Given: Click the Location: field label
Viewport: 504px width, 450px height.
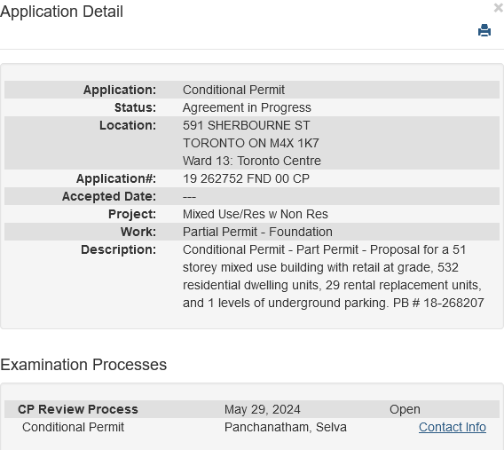Looking at the screenshot, I should coord(128,125).
